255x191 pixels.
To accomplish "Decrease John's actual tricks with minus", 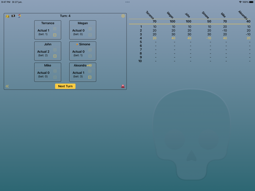I will 55,56.
